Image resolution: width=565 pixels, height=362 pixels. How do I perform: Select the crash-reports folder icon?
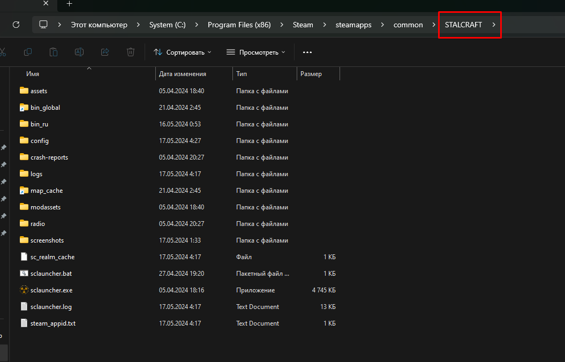point(24,157)
